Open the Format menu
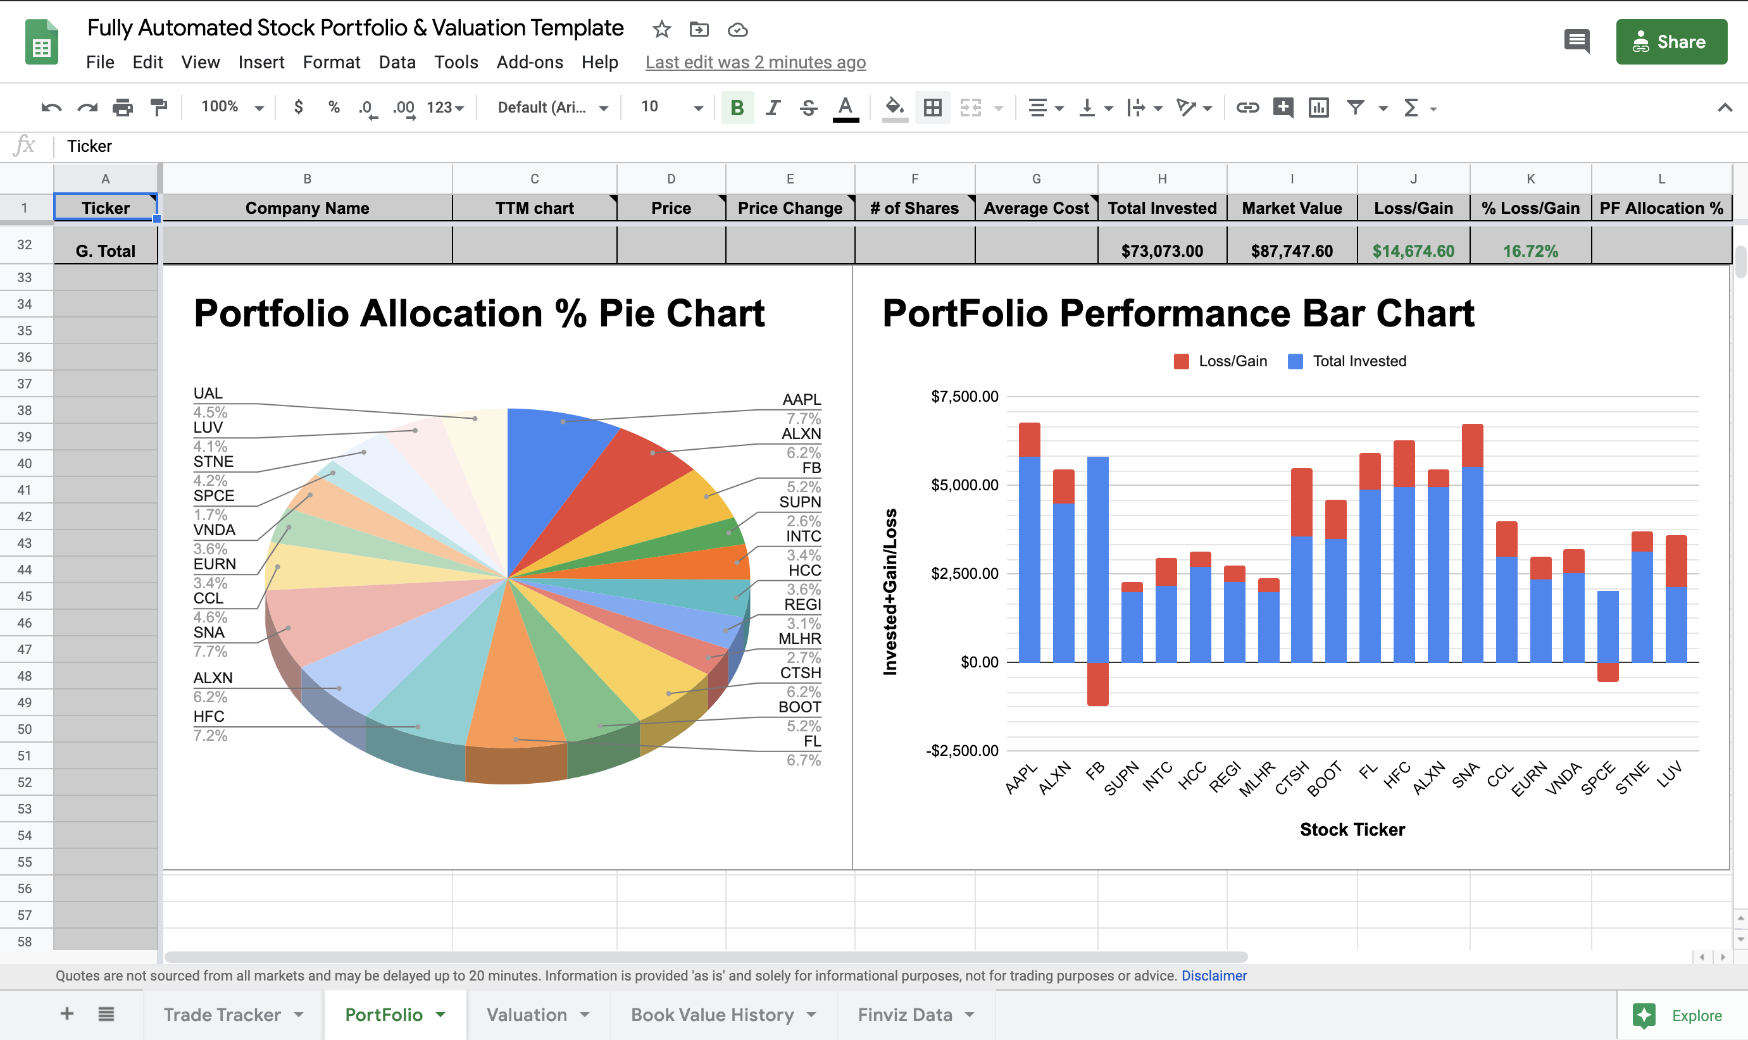This screenshot has width=1748, height=1040. coord(332,63)
